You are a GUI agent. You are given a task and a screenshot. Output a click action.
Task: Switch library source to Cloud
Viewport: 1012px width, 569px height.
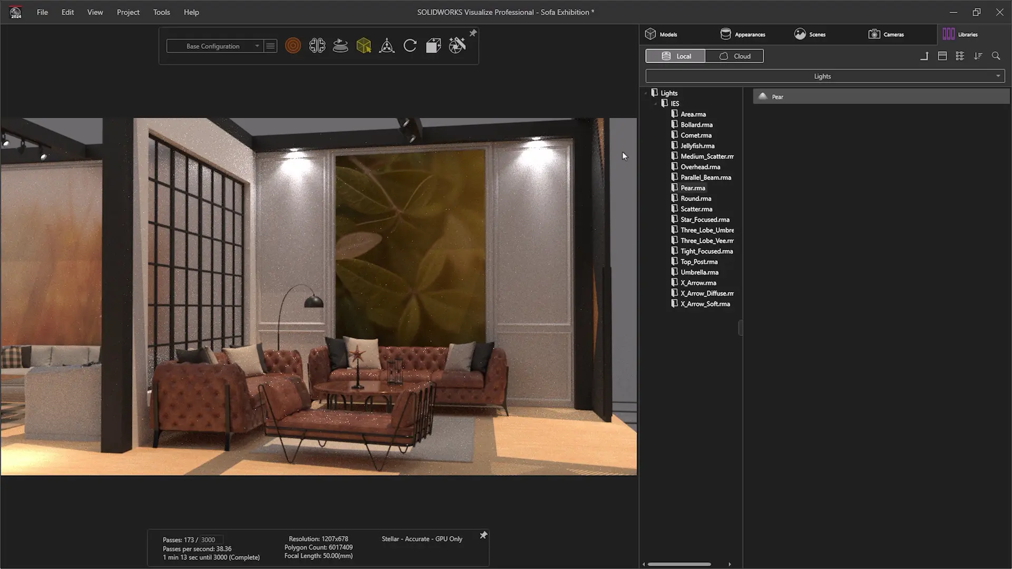pos(734,56)
